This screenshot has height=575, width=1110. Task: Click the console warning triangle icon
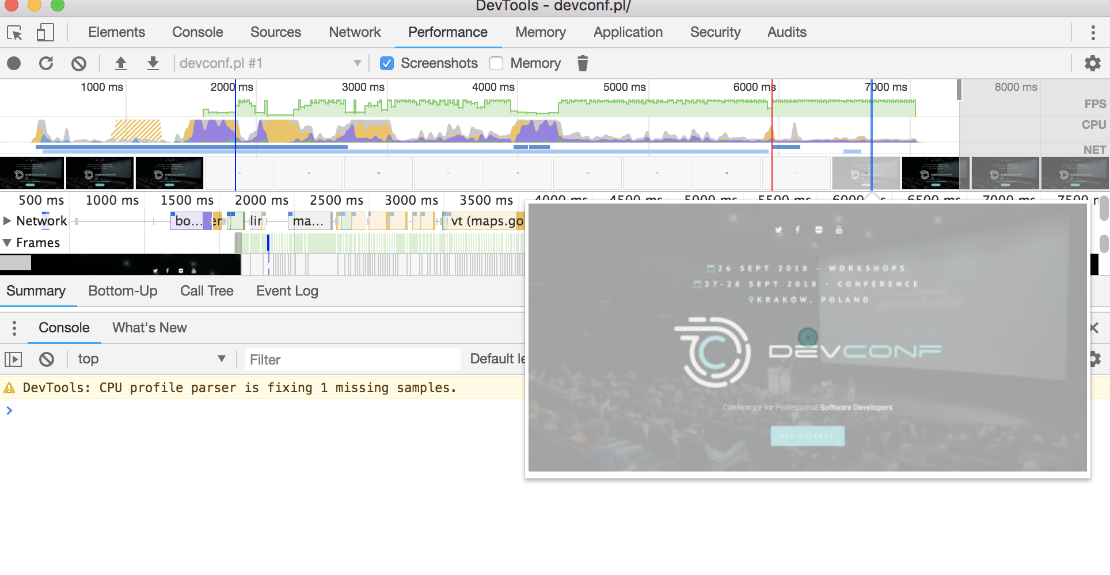click(9, 388)
